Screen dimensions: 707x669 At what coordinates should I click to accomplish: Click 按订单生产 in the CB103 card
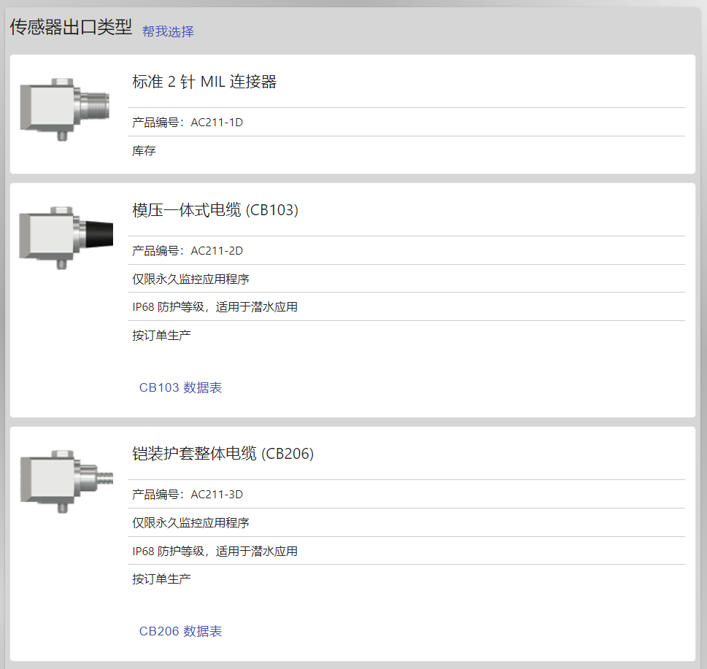(x=161, y=336)
